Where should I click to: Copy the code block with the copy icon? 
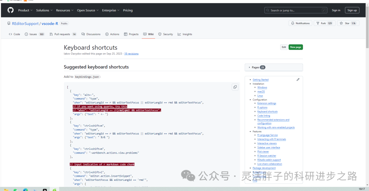[x=235, y=87]
